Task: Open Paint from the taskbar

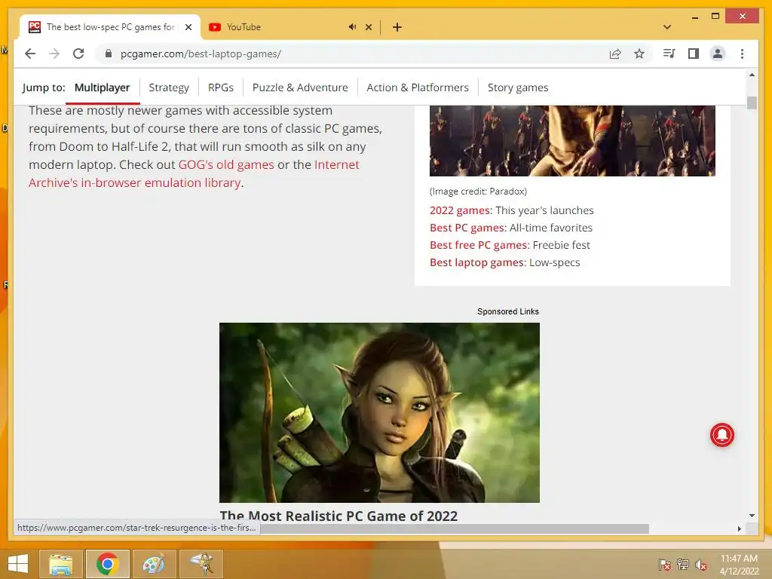Action: tap(154, 564)
